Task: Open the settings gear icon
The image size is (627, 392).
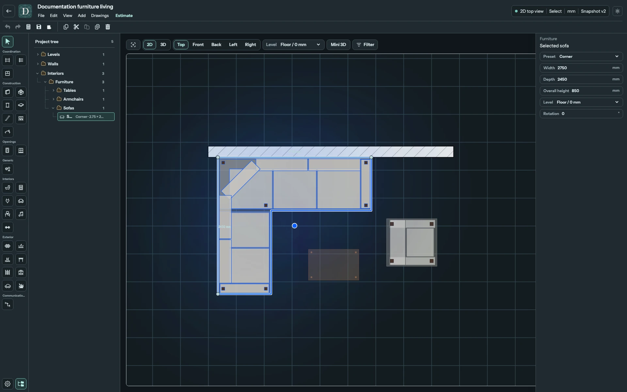Action: (x=8, y=384)
